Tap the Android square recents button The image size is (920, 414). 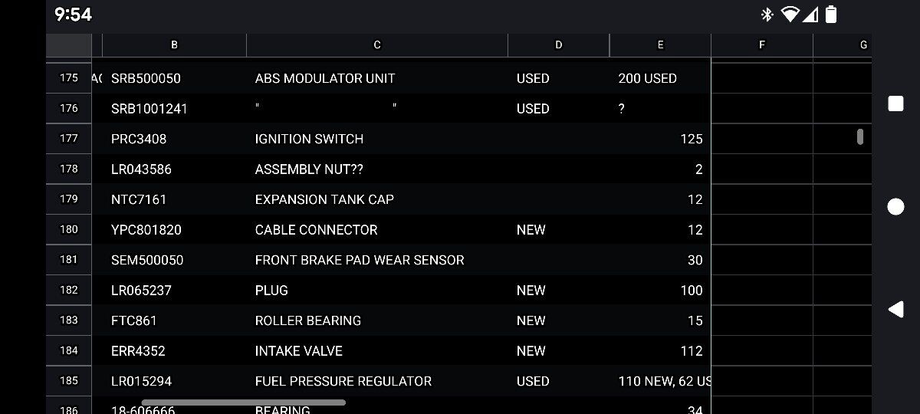coord(895,103)
